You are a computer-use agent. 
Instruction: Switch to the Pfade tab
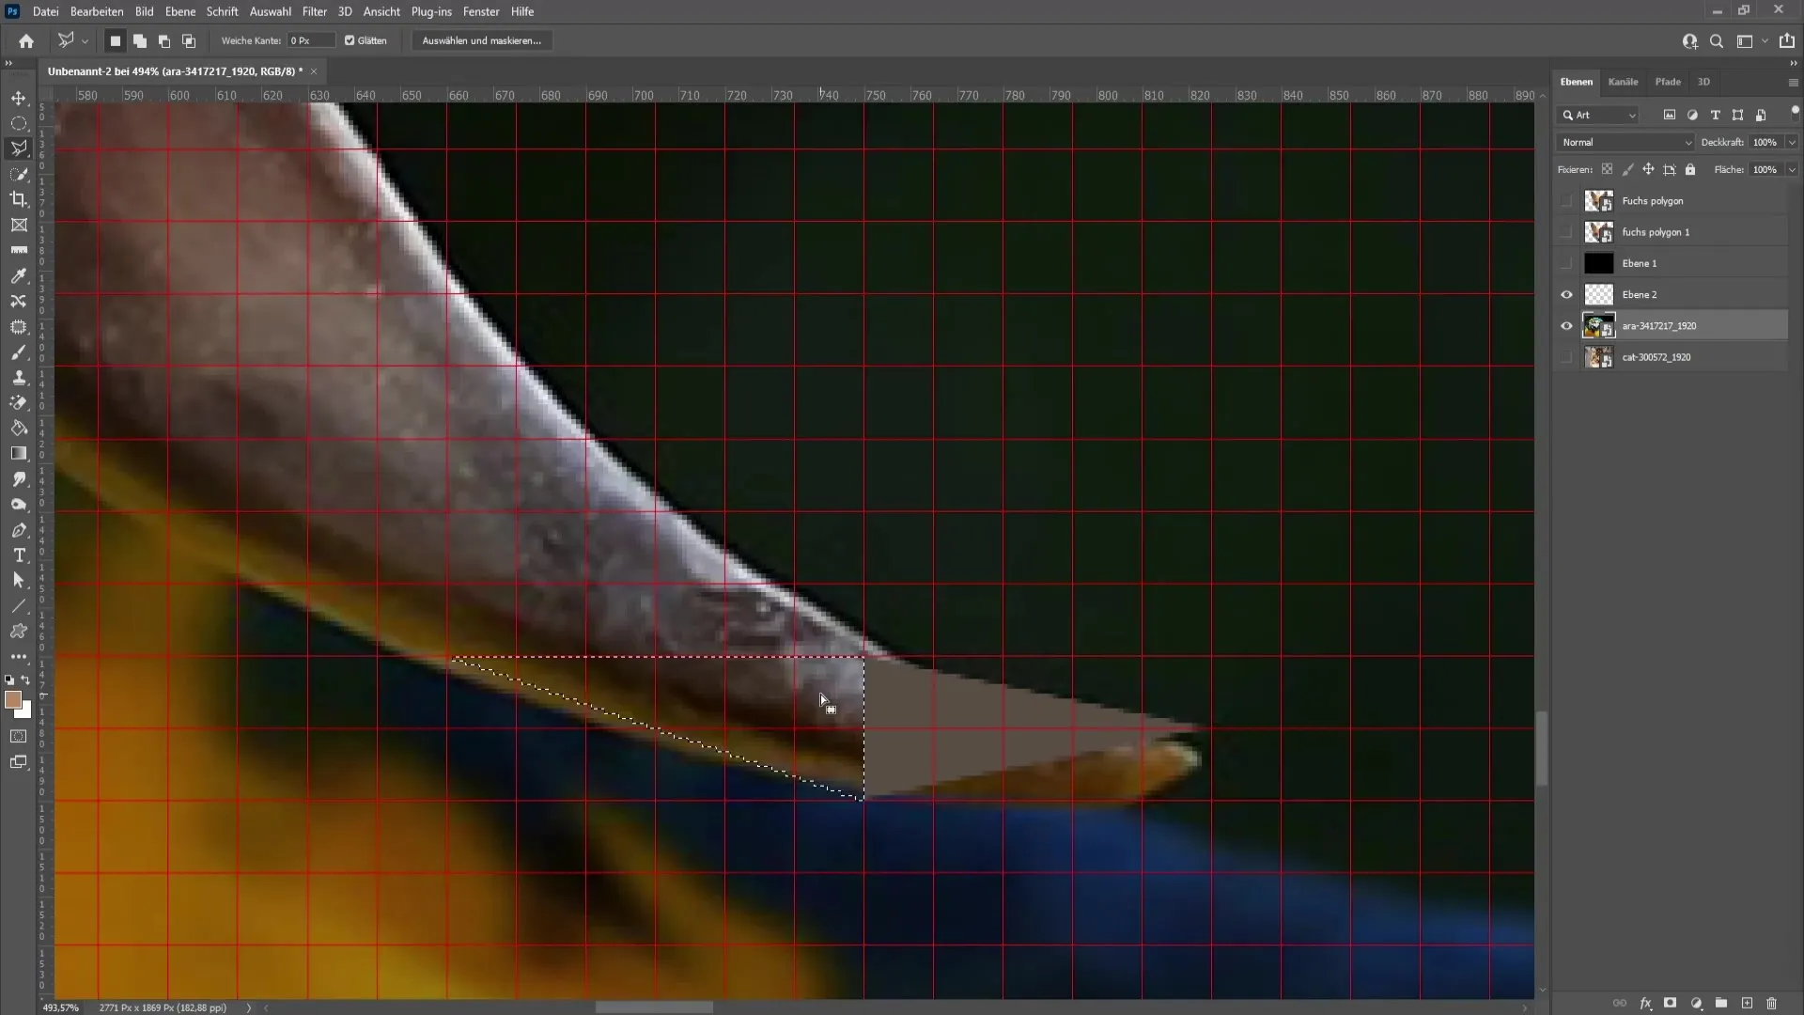tap(1668, 81)
